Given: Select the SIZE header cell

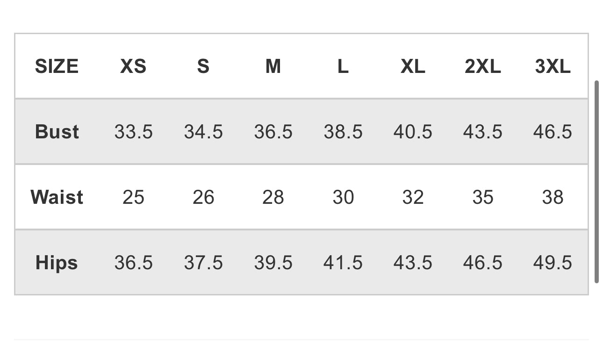Looking at the screenshot, I should pyautogui.click(x=57, y=66).
